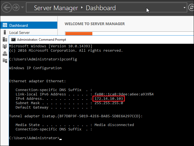Click the ipconfig command line

pyautogui.click(x=43, y=59)
